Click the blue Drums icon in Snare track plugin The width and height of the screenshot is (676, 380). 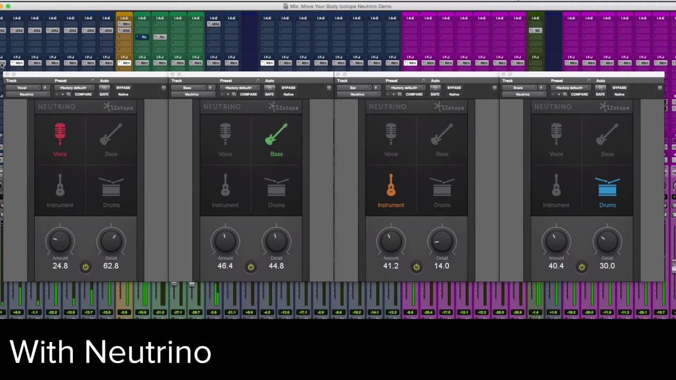(x=607, y=187)
